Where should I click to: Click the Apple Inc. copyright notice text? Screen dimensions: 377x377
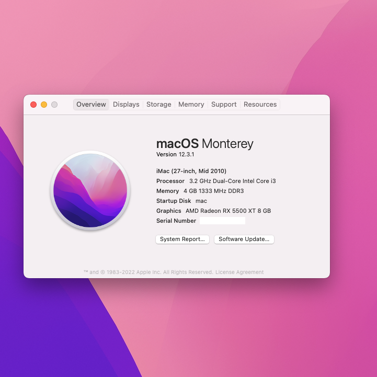148,272
